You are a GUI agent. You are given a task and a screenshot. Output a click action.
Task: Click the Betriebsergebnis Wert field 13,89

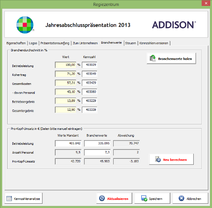[x=66, y=101]
